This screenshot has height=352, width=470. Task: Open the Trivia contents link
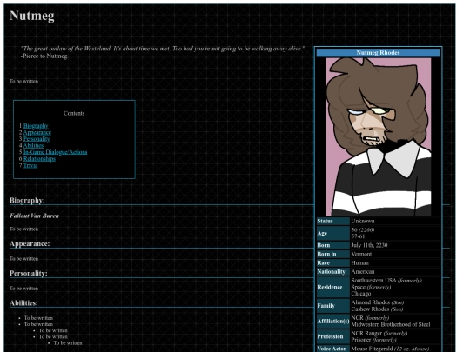(x=30, y=165)
